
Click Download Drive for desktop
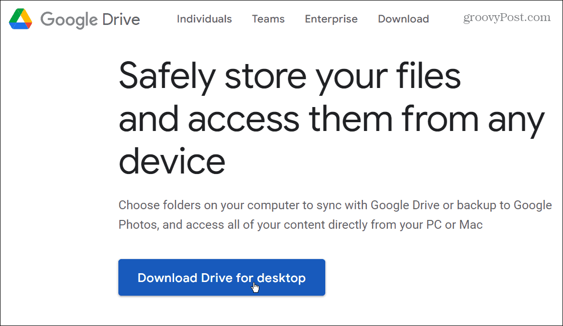(x=222, y=277)
